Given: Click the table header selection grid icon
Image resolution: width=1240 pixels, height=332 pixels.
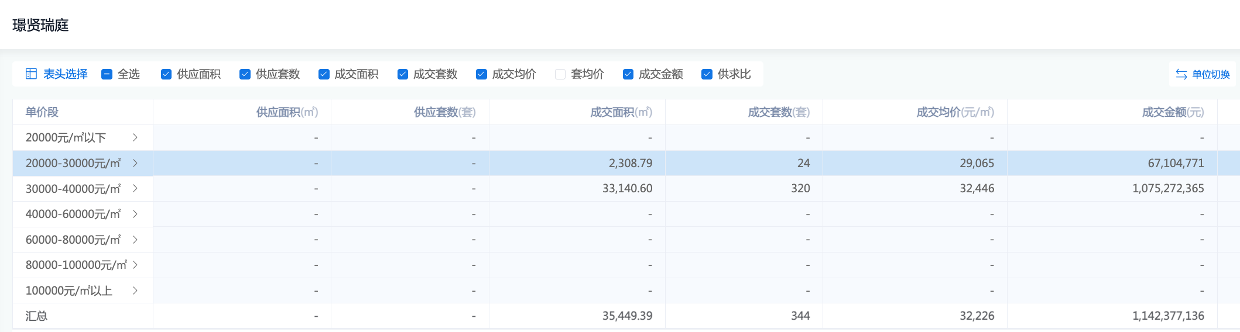Looking at the screenshot, I should (x=31, y=74).
